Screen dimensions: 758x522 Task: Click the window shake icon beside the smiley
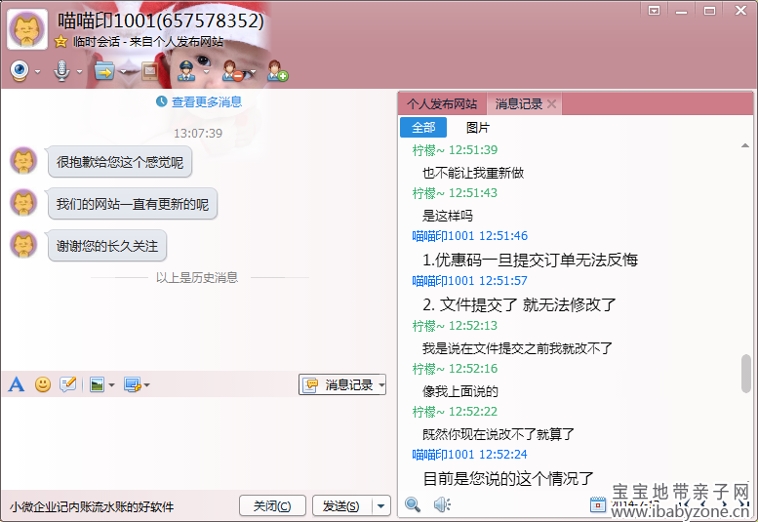(68, 384)
